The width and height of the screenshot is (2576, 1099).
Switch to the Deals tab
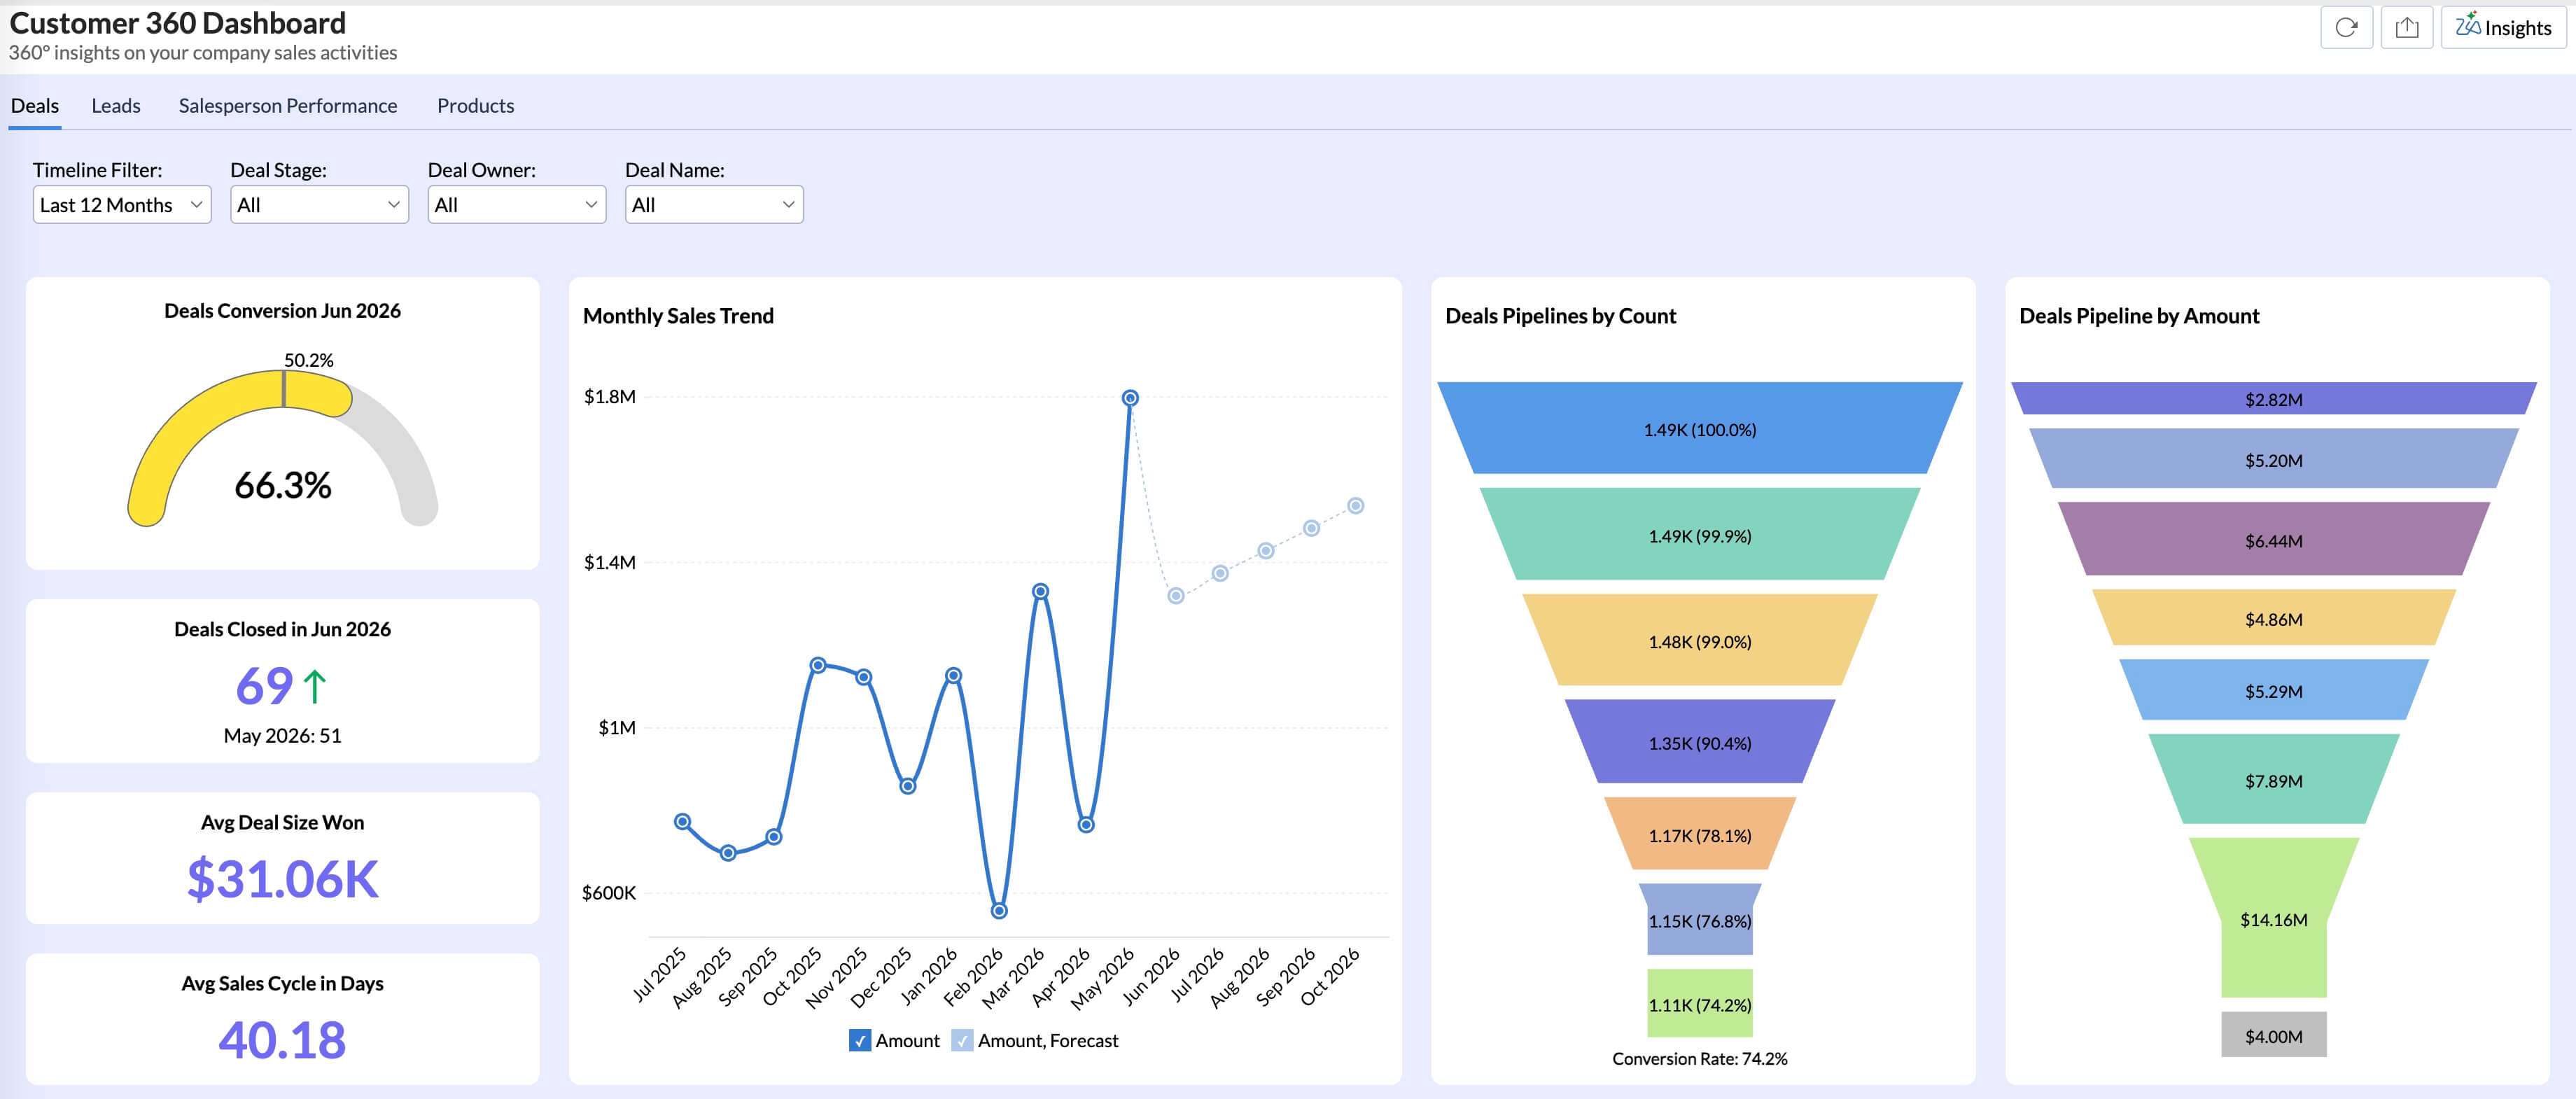coord(35,105)
